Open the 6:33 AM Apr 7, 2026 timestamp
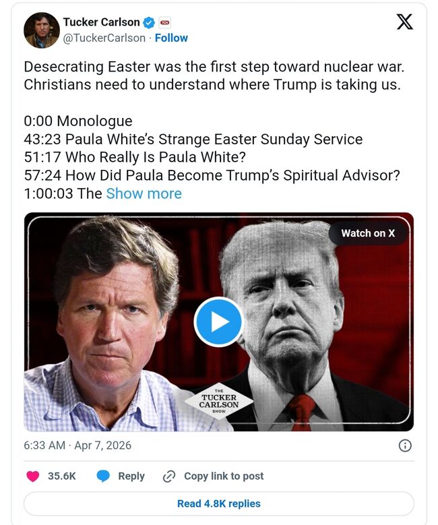The width and height of the screenshot is (438, 525). pos(77,445)
